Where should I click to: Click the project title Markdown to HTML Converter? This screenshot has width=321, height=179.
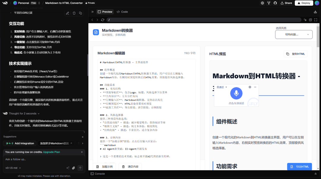coord(64,3)
